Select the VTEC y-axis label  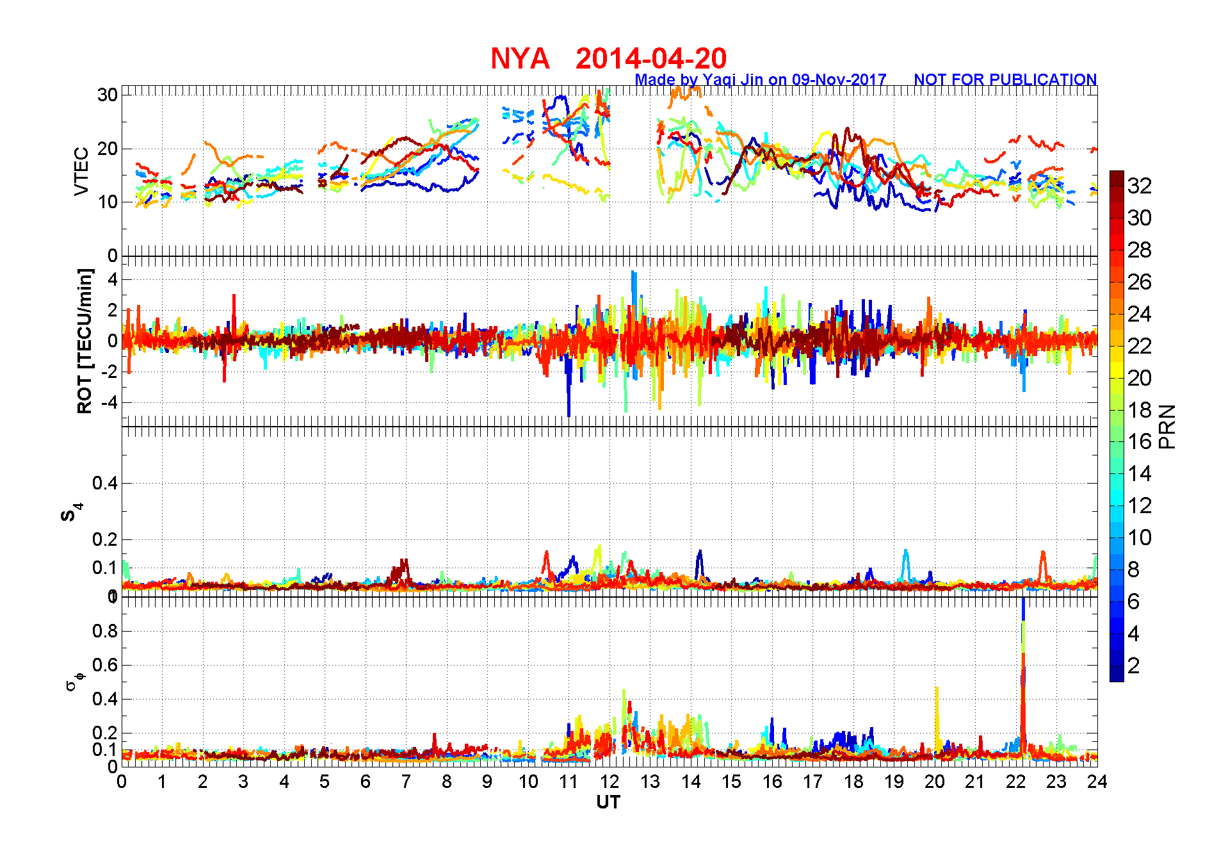(x=81, y=171)
